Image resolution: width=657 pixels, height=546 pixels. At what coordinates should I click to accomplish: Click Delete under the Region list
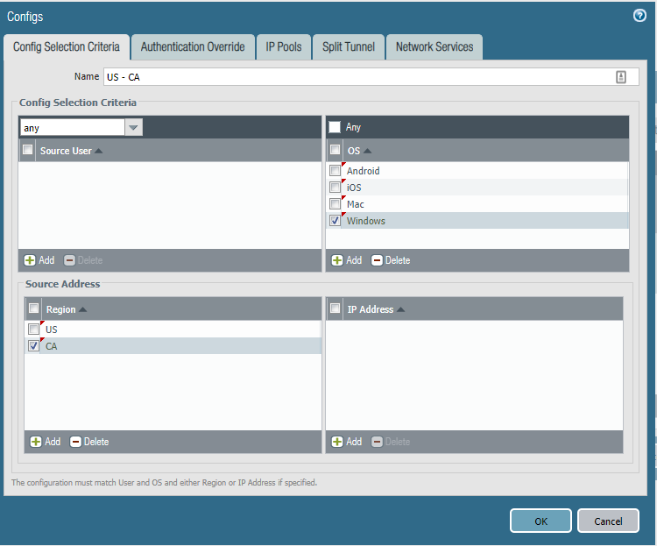click(x=89, y=442)
